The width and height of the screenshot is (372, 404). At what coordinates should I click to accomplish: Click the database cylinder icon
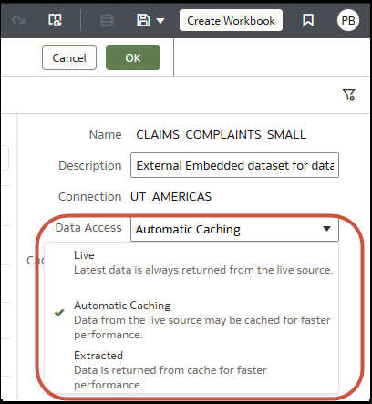click(x=107, y=20)
